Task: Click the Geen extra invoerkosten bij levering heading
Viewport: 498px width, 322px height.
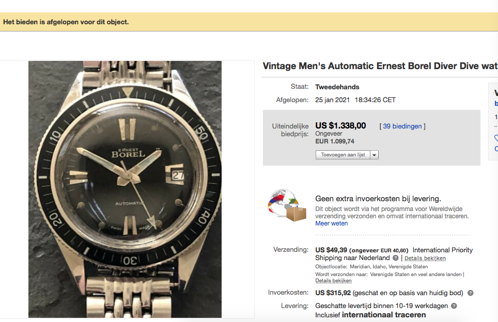Action: 378,199
